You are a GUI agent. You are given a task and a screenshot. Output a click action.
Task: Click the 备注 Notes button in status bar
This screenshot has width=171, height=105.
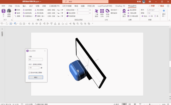116,104
